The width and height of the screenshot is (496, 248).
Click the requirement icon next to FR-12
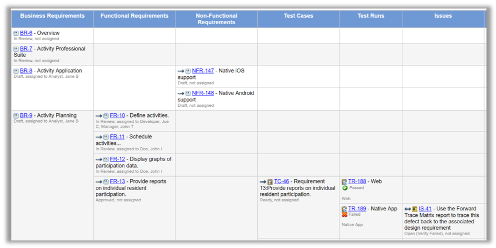click(x=106, y=159)
